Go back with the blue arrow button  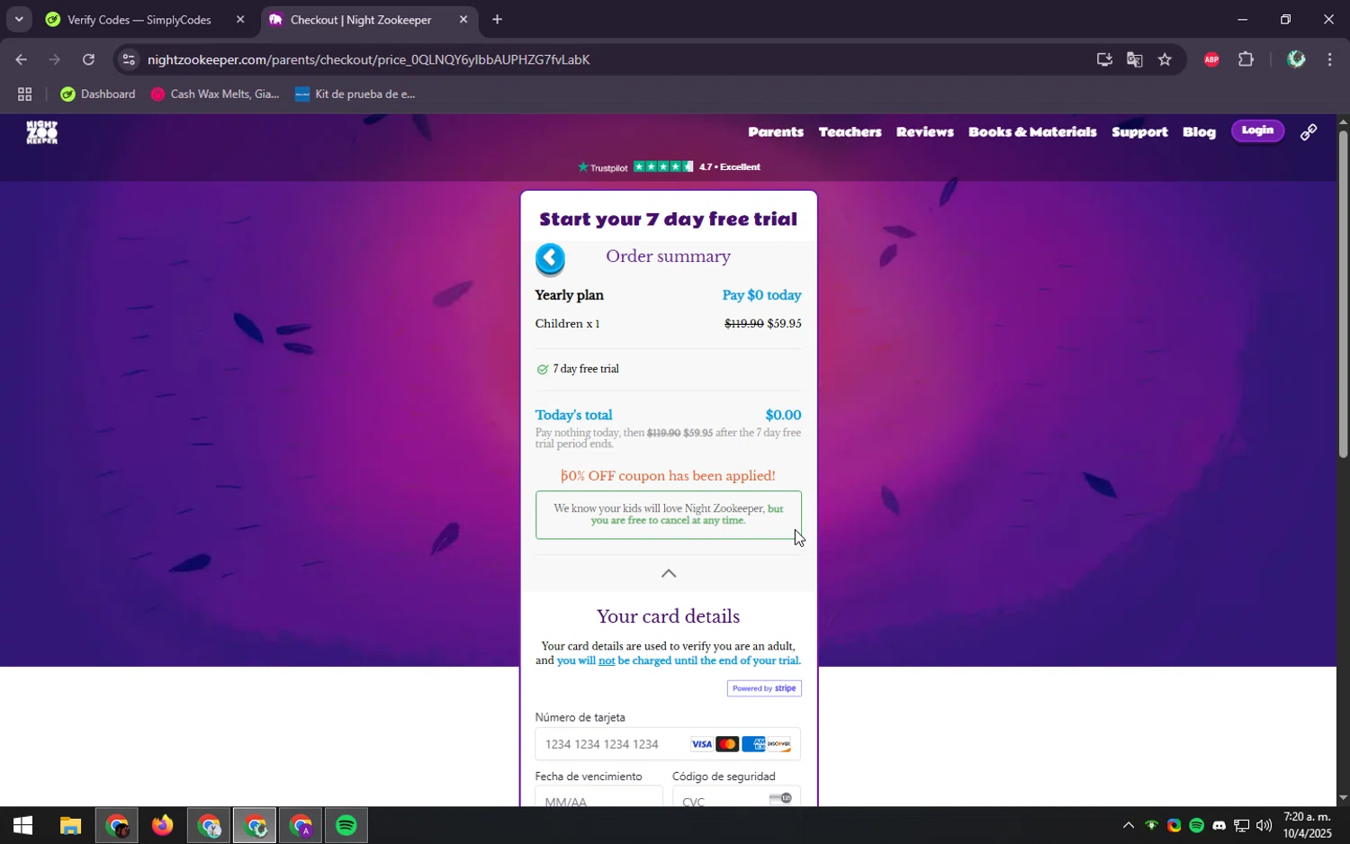point(550,259)
